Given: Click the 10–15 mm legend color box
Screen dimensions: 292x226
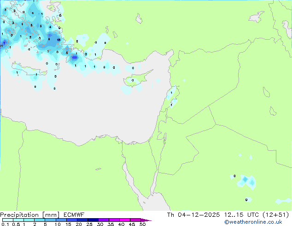Looking at the screenshot, I should pyautogui.click(x=61, y=220).
